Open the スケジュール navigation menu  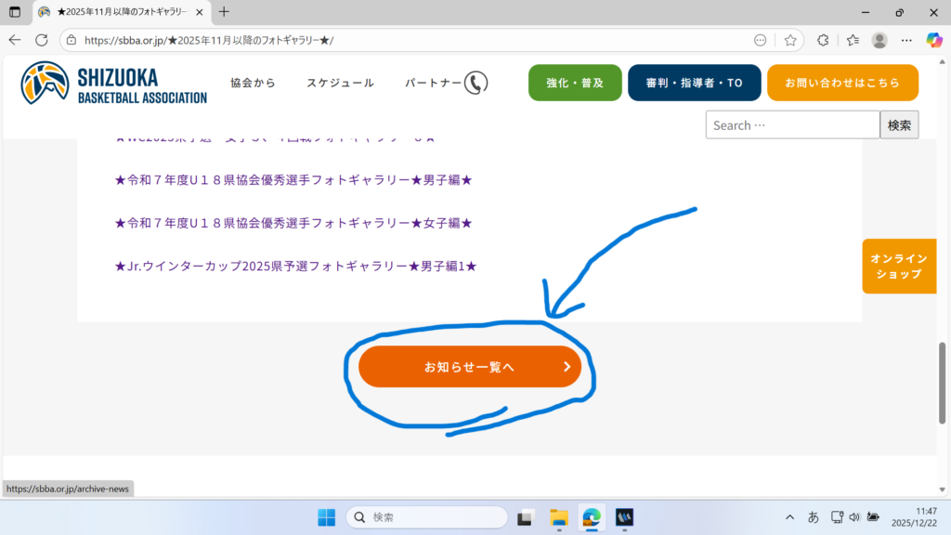coord(340,83)
